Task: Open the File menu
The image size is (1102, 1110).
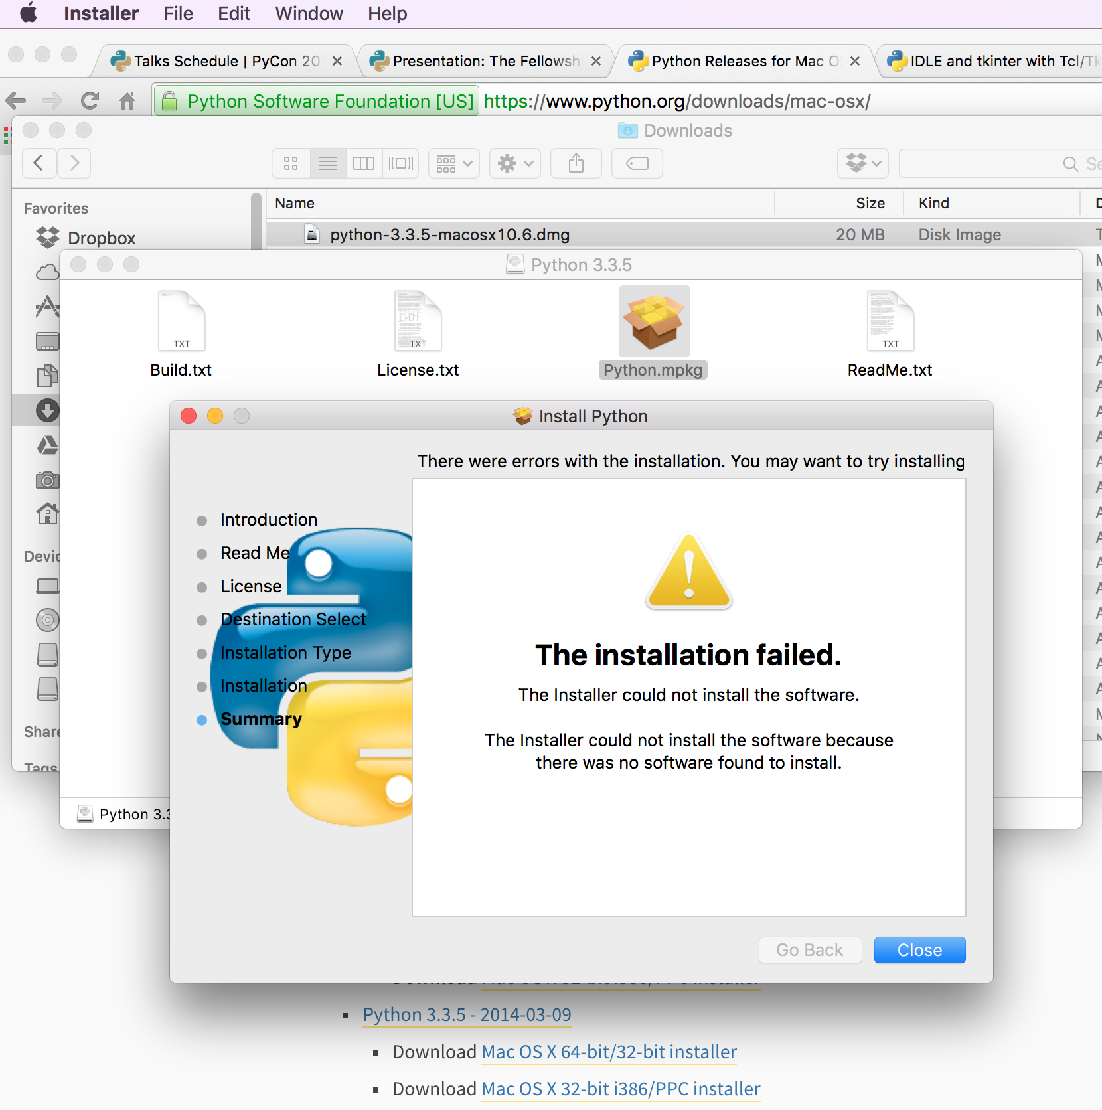Action: click(178, 13)
